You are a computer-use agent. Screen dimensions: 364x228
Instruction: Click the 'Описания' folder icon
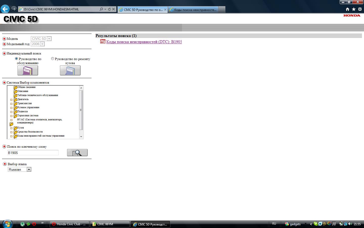[x=15, y=91]
